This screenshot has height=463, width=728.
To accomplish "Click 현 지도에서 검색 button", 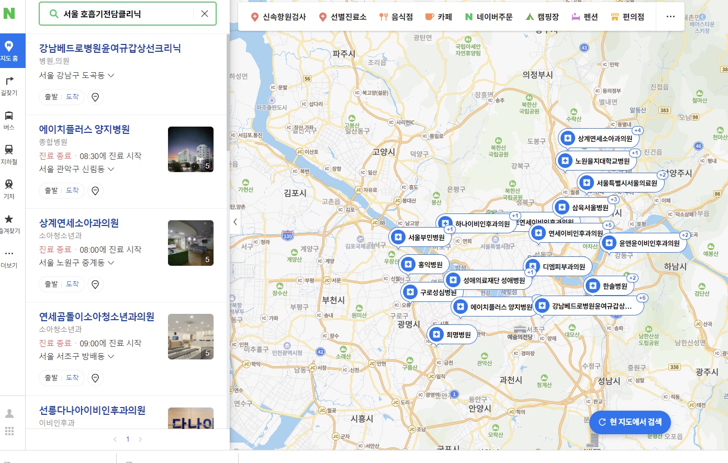I will click(630, 422).
